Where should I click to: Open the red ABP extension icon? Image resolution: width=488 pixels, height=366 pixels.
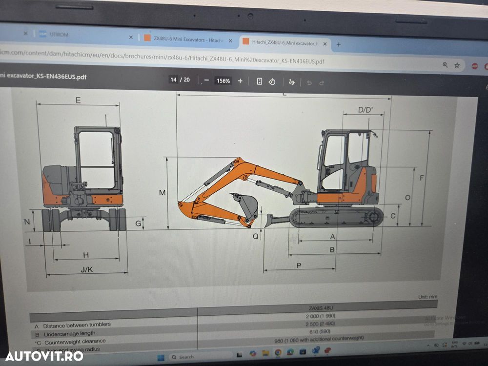475,66
